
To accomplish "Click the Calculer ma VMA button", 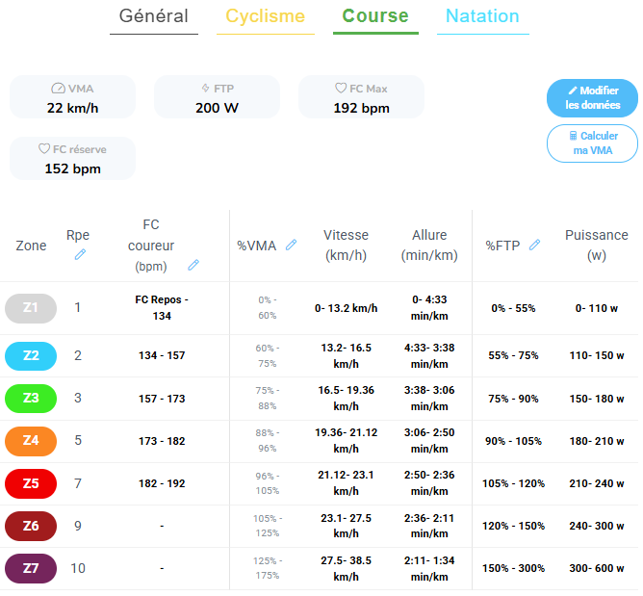I will pyautogui.click(x=592, y=143).
